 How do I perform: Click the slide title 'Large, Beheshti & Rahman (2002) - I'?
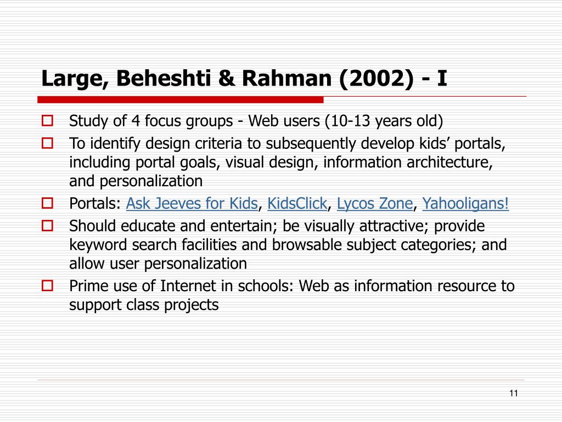click(x=244, y=78)
